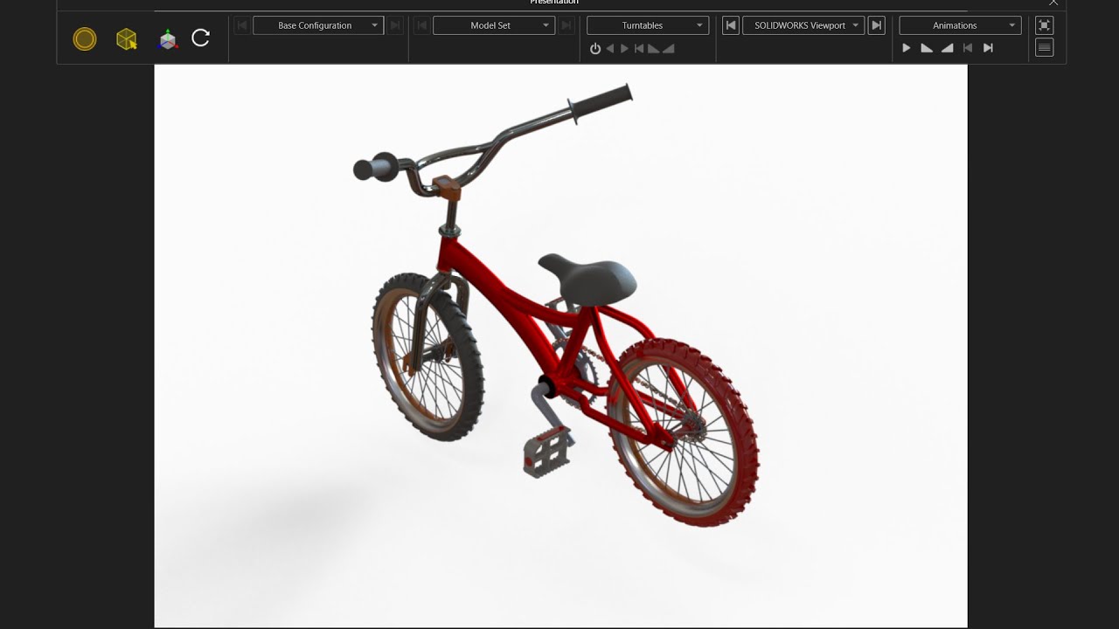Open the Model Set dropdown
The width and height of the screenshot is (1119, 629).
pyautogui.click(x=494, y=25)
